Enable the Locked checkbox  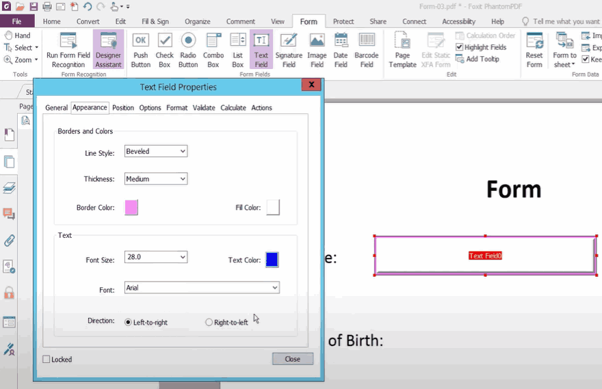point(47,360)
